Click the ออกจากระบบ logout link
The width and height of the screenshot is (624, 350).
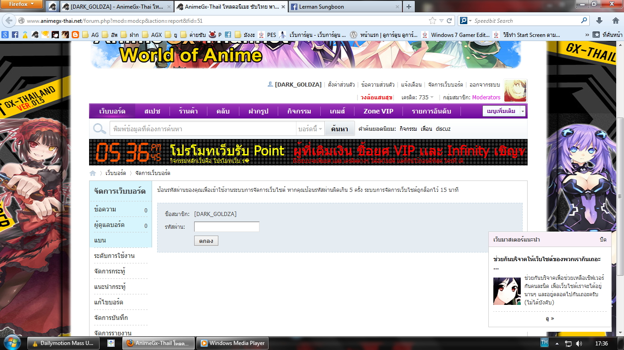(x=485, y=85)
